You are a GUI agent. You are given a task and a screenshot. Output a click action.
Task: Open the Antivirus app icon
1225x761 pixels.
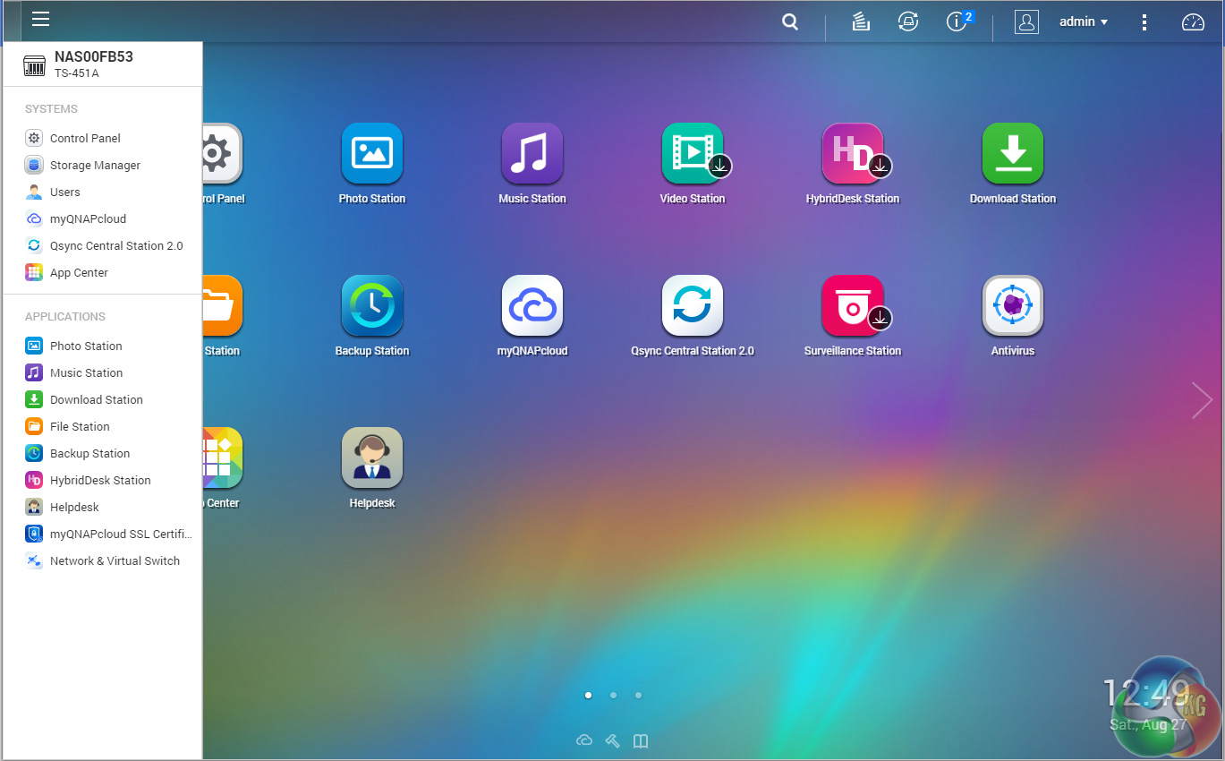[1012, 305]
